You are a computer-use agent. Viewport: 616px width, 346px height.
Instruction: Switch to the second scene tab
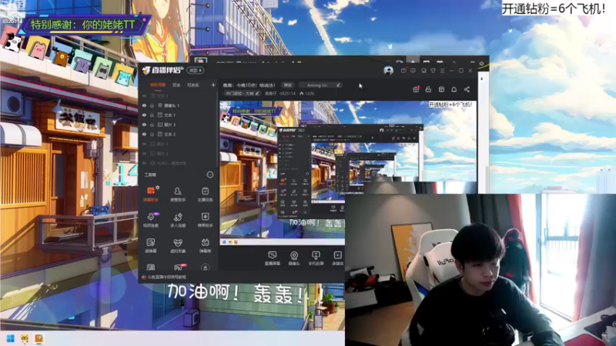(x=176, y=85)
